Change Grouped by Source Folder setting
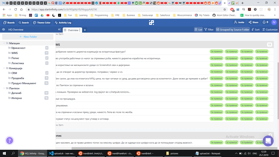279x157 pixels. [x=233, y=30]
